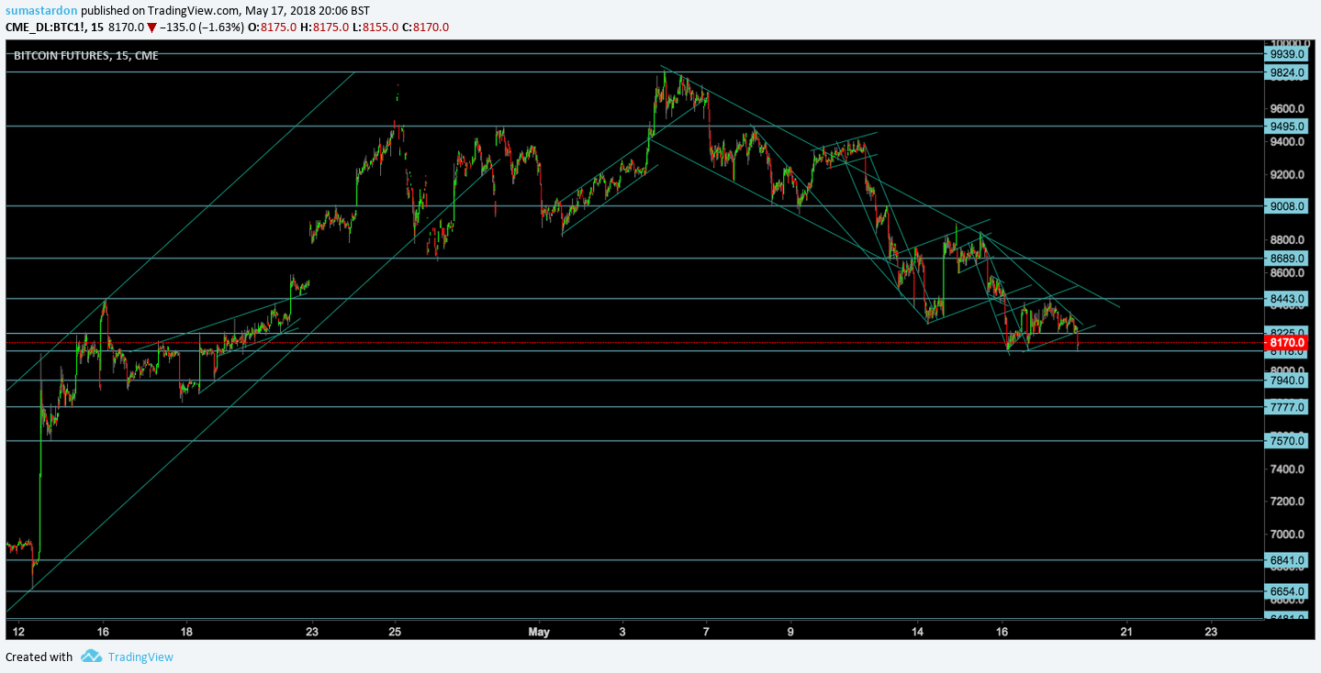Click the 6841.0 price level label

pos(1288,560)
